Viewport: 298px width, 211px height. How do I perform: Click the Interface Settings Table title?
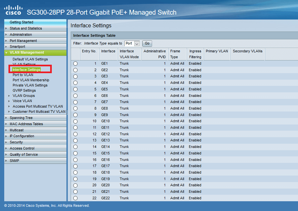94,35
